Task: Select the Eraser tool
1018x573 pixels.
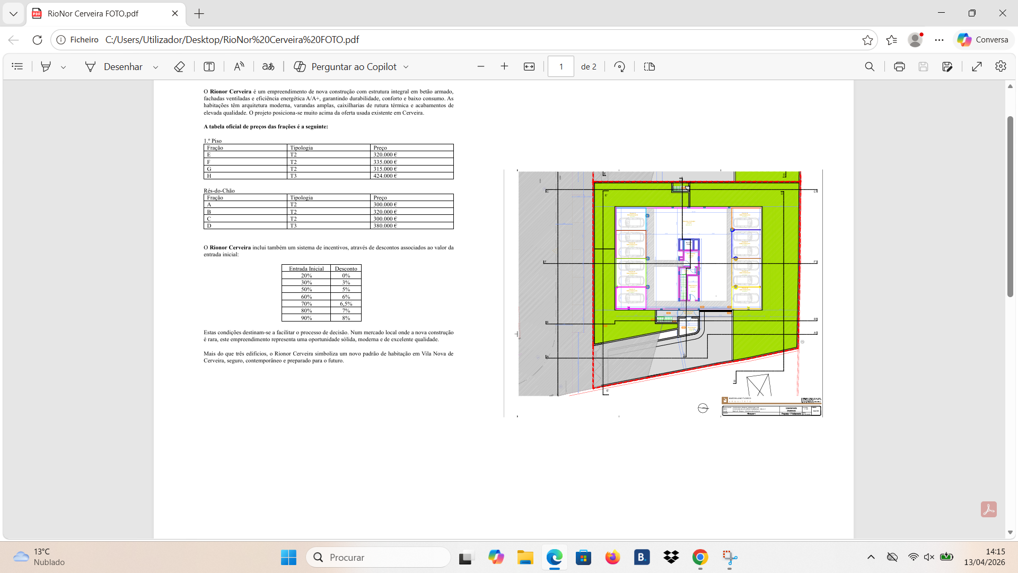Action: pos(179,66)
